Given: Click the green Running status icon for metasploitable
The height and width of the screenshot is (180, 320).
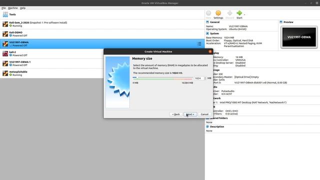Looking at the screenshot, I should (x=10, y=75).
